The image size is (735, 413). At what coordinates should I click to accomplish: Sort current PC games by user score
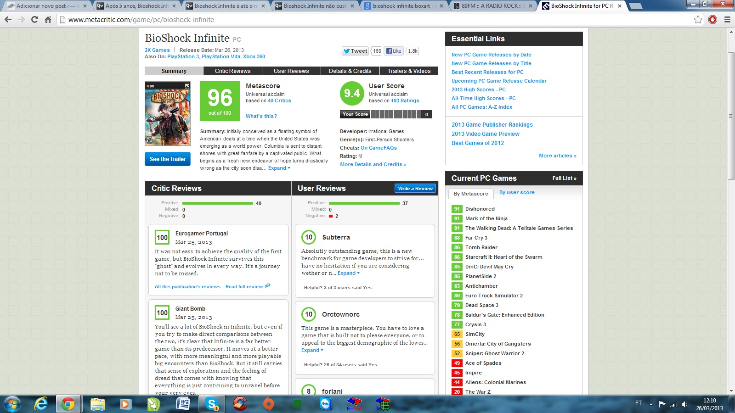point(517,193)
